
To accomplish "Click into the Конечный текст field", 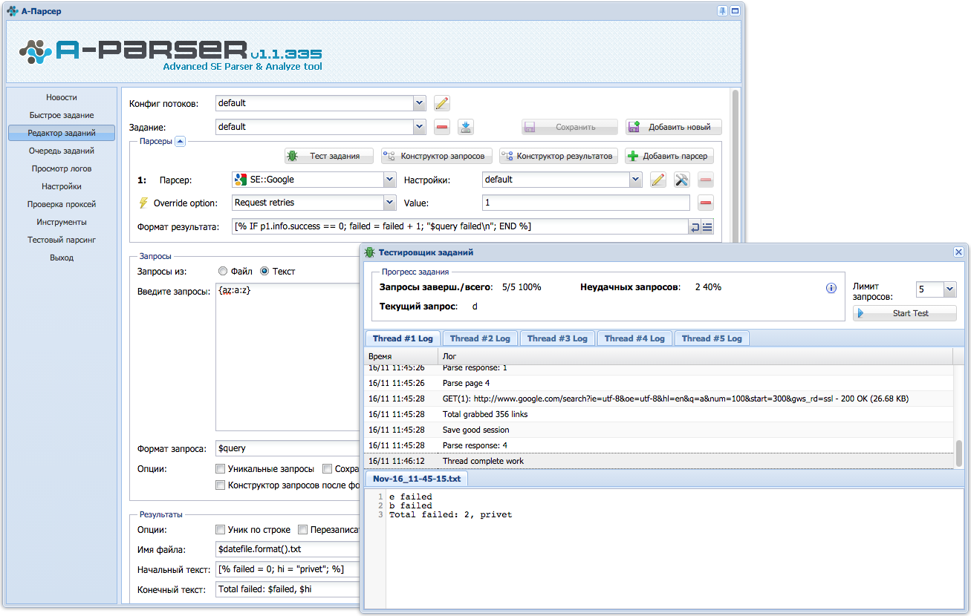I will click(x=287, y=590).
